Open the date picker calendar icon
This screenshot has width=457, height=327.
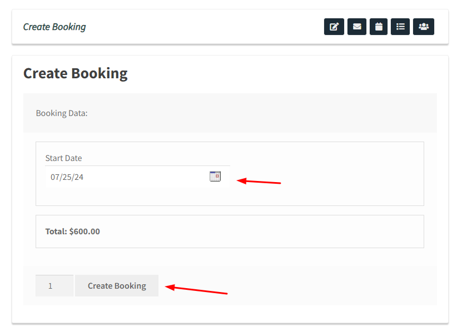click(215, 177)
